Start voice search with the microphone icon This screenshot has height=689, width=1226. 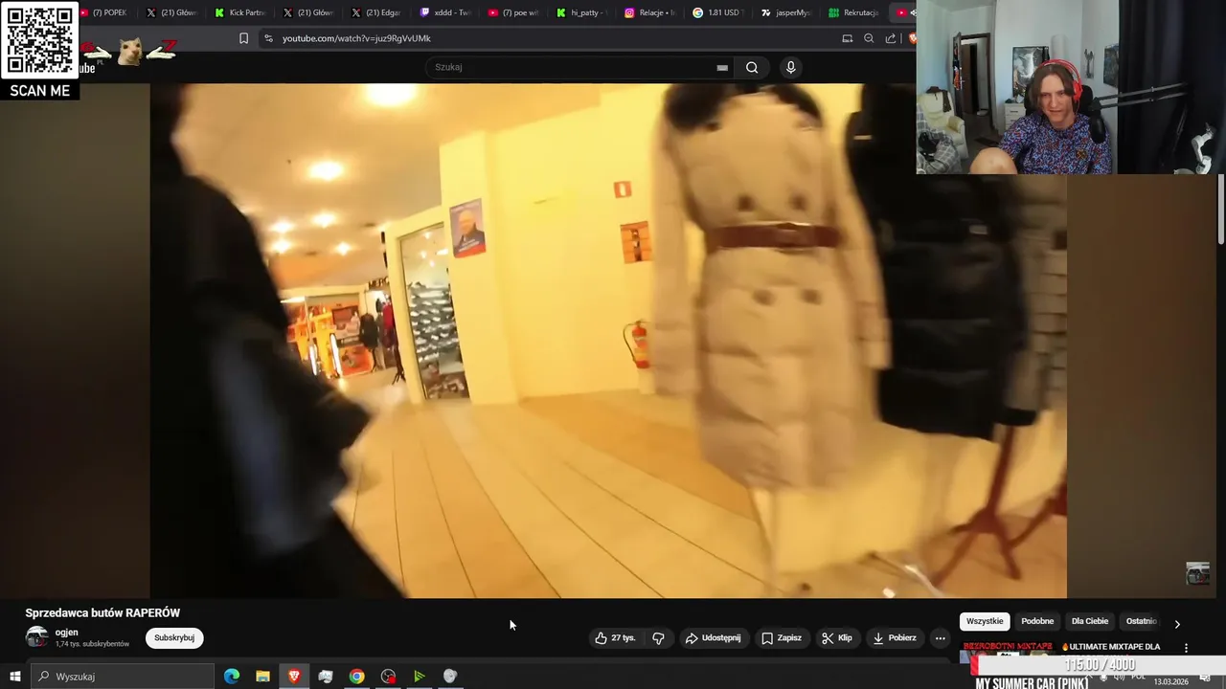point(790,67)
